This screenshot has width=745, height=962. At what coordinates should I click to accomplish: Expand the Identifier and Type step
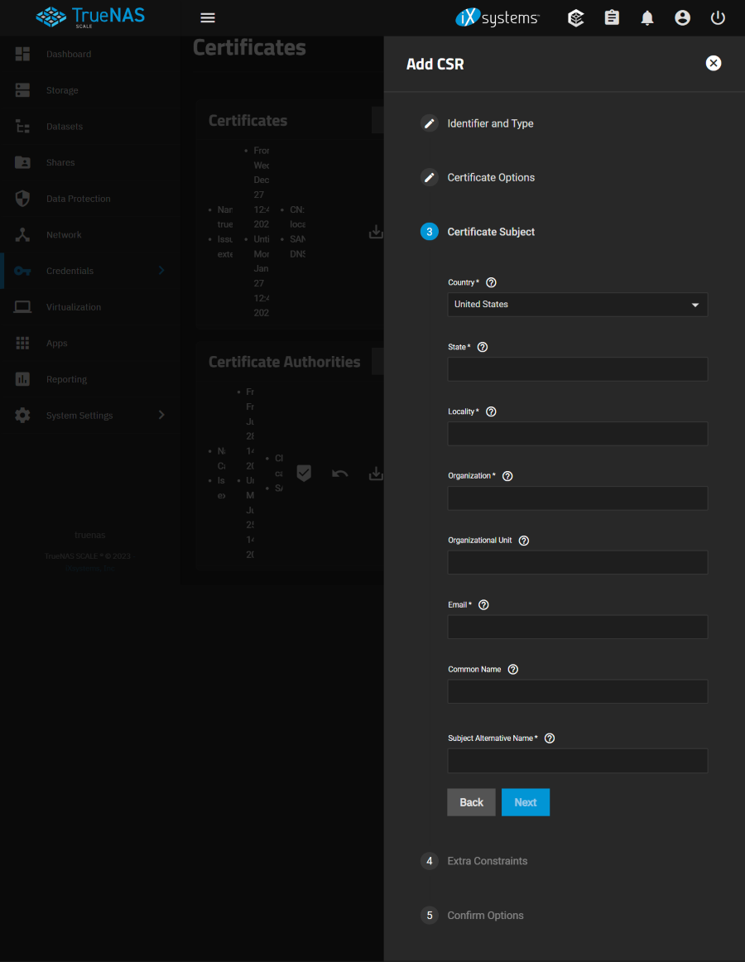(x=490, y=123)
